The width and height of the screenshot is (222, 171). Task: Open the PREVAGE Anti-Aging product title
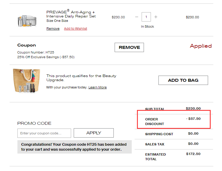71,14
